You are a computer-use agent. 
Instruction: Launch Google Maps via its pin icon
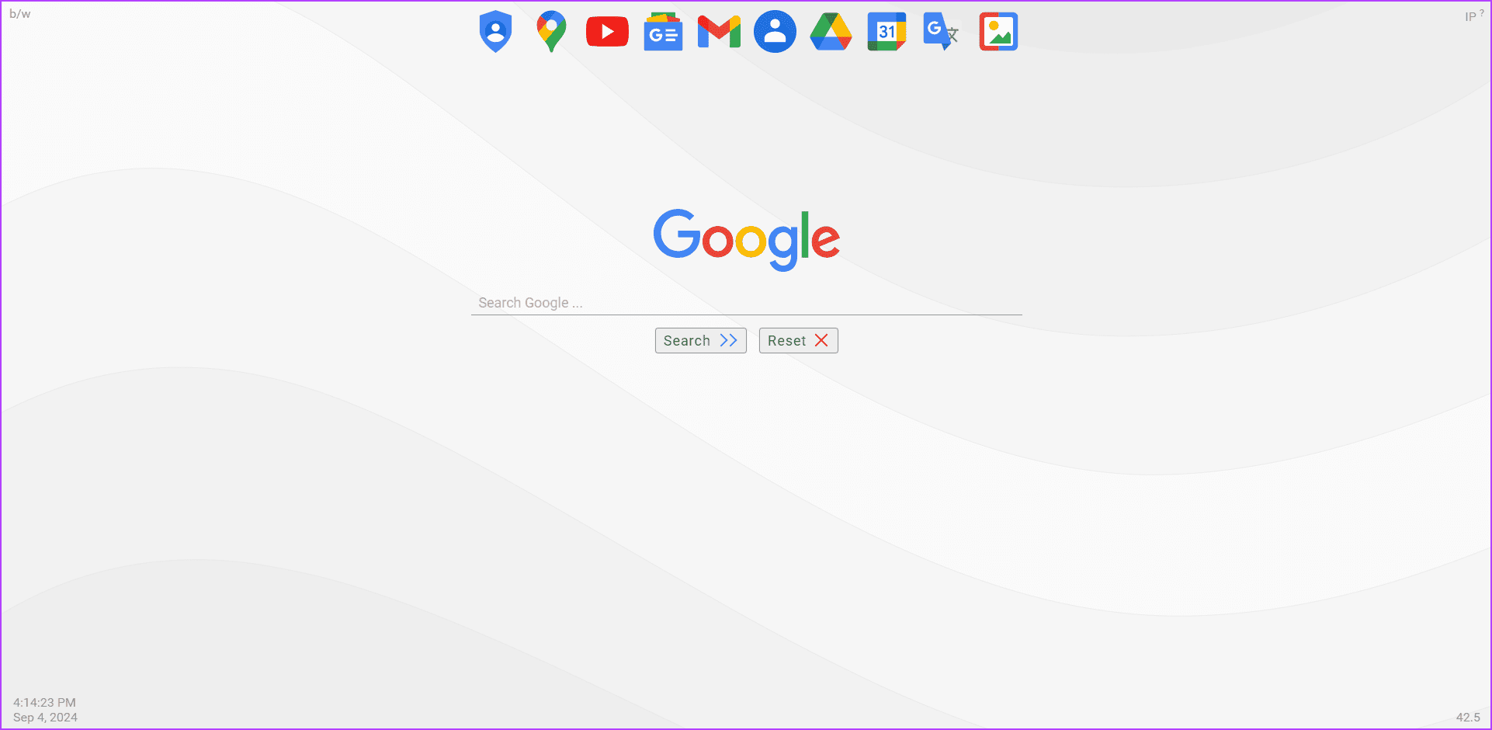551,31
